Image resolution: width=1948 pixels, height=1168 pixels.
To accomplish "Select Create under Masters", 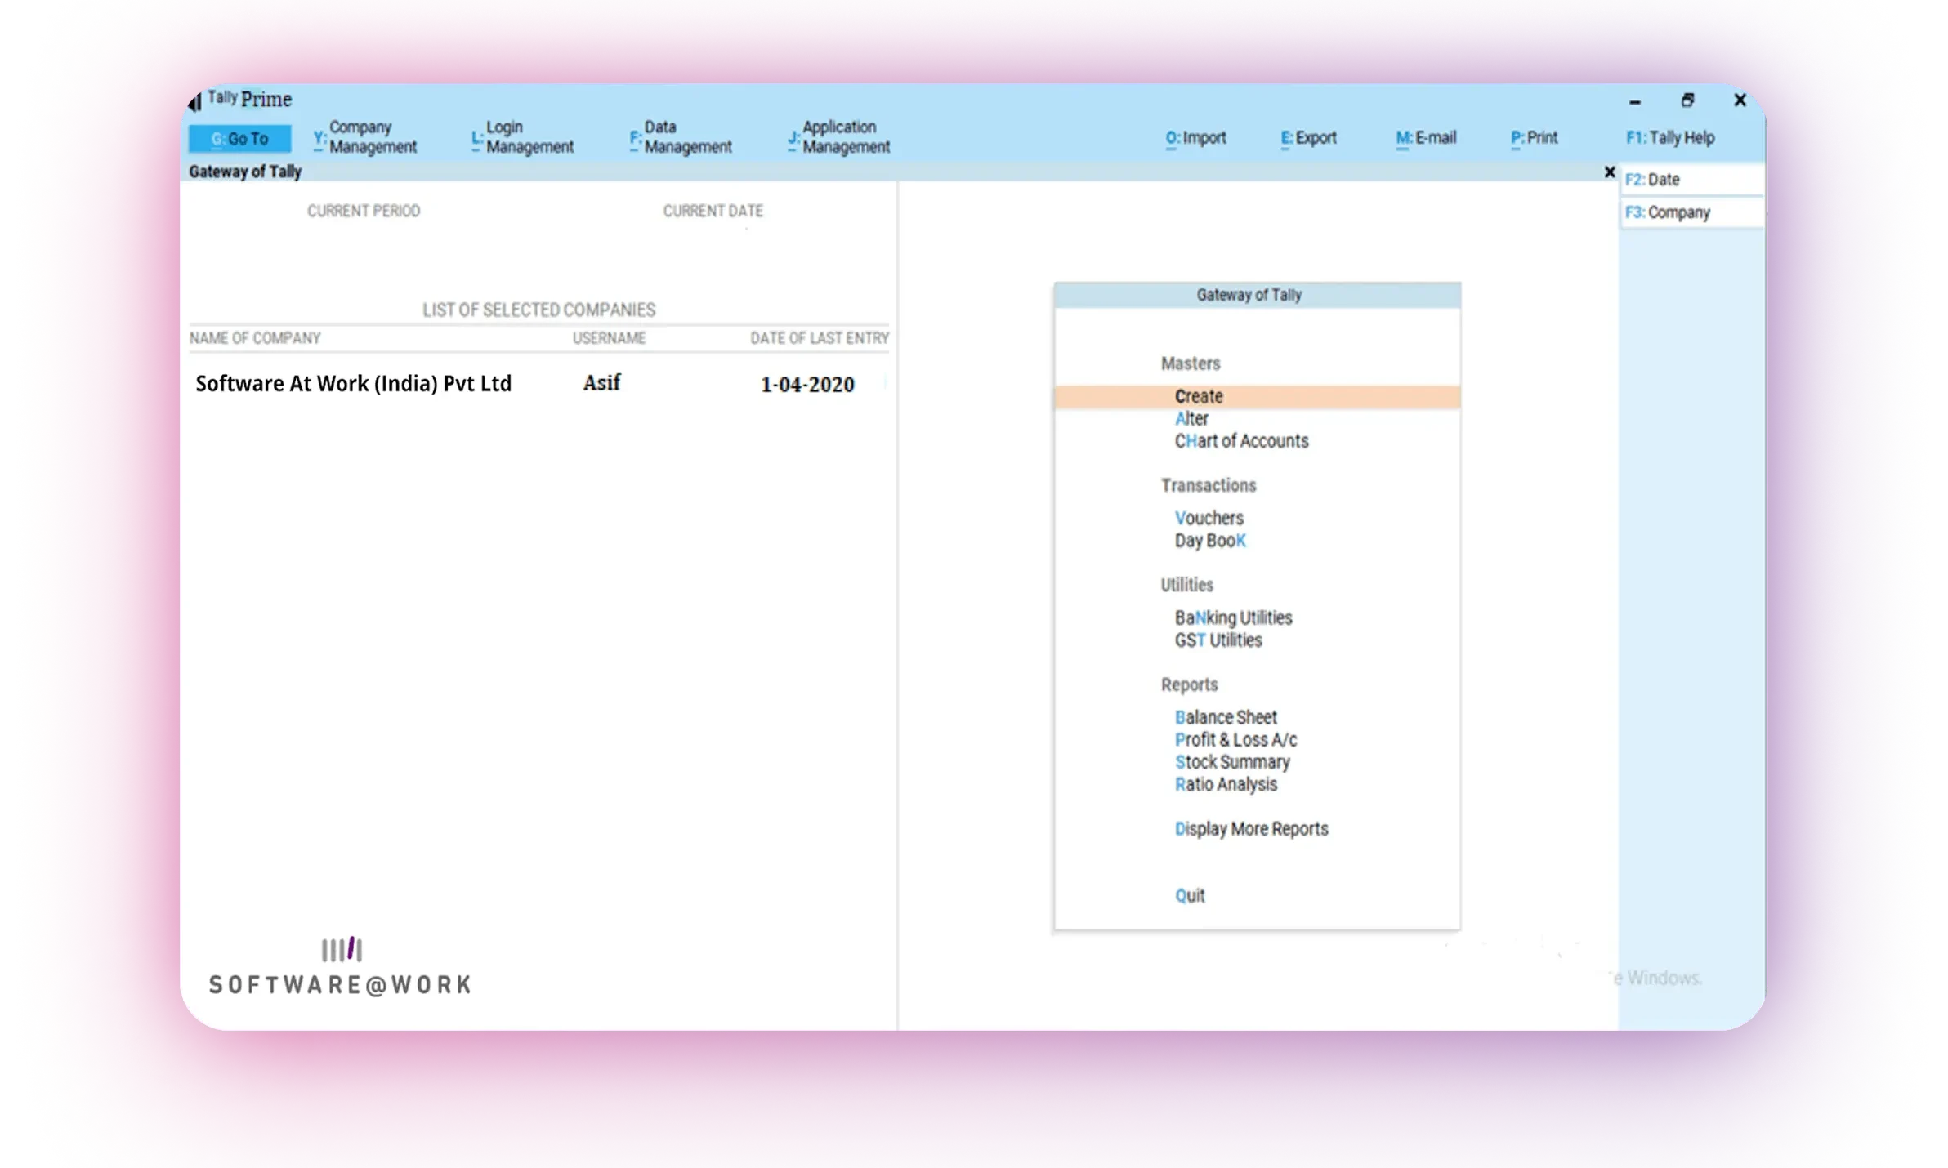I will tap(1257, 397).
